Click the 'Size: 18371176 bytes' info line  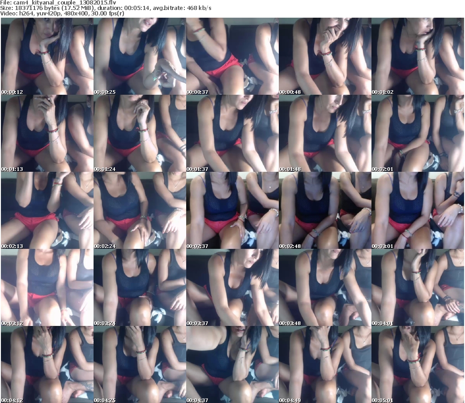(x=105, y=8)
